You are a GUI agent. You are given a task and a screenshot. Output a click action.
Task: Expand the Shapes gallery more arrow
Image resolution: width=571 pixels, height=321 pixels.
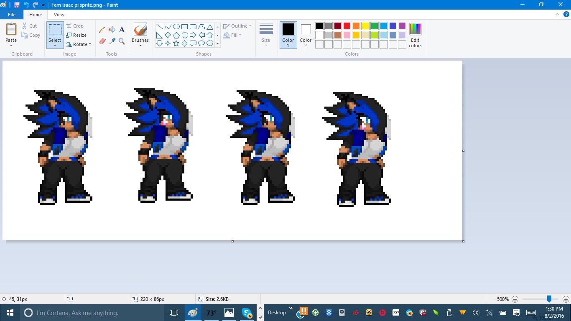pyautogui.click(x=217, y=43)
